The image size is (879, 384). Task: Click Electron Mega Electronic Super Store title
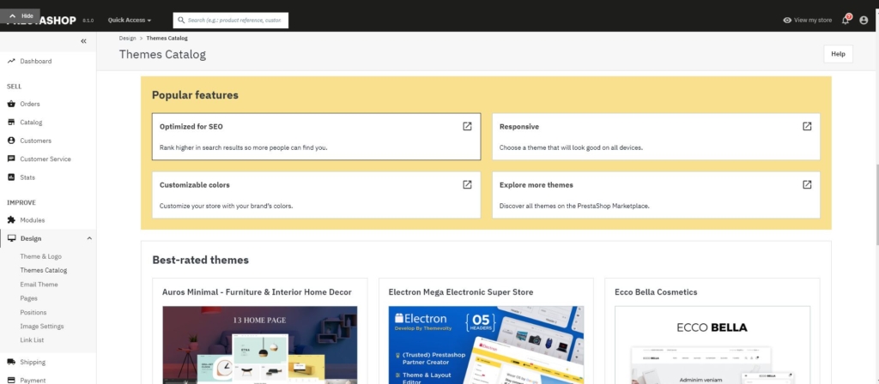(461, 292)
